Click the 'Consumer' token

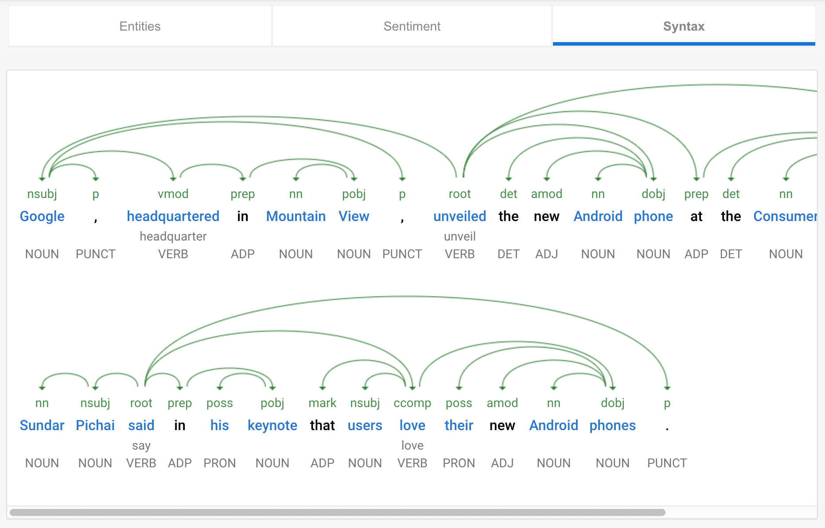click(785, 216)
